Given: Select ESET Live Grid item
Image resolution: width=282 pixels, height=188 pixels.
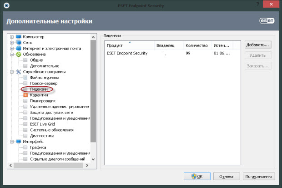Looking at the screenshot, I should pos(42,124).
